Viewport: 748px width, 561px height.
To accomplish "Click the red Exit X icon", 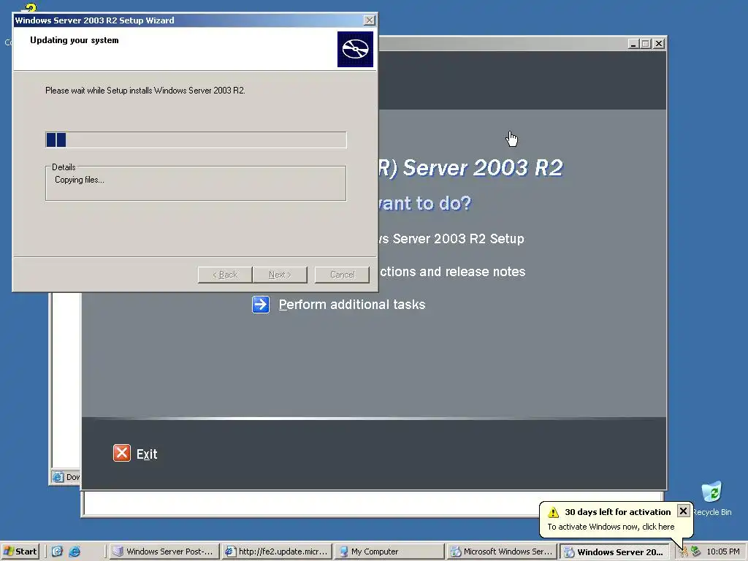I will pos(122,453).
